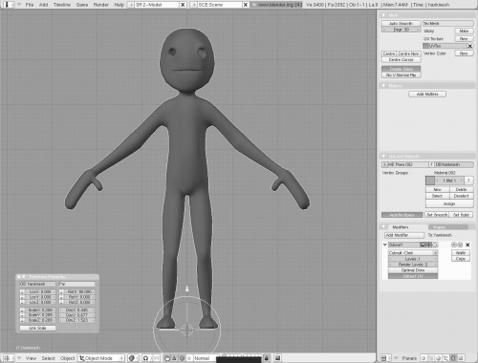Click the OB: hankmesh name field

coord(37,284)
